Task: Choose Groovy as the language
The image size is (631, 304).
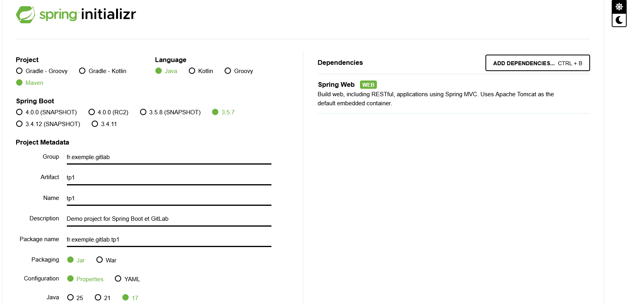Action: click(x=228, y=71)
